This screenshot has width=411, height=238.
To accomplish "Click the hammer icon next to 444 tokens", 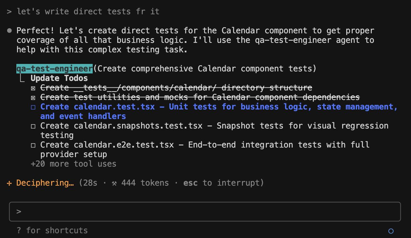I will tap(114, 183).
